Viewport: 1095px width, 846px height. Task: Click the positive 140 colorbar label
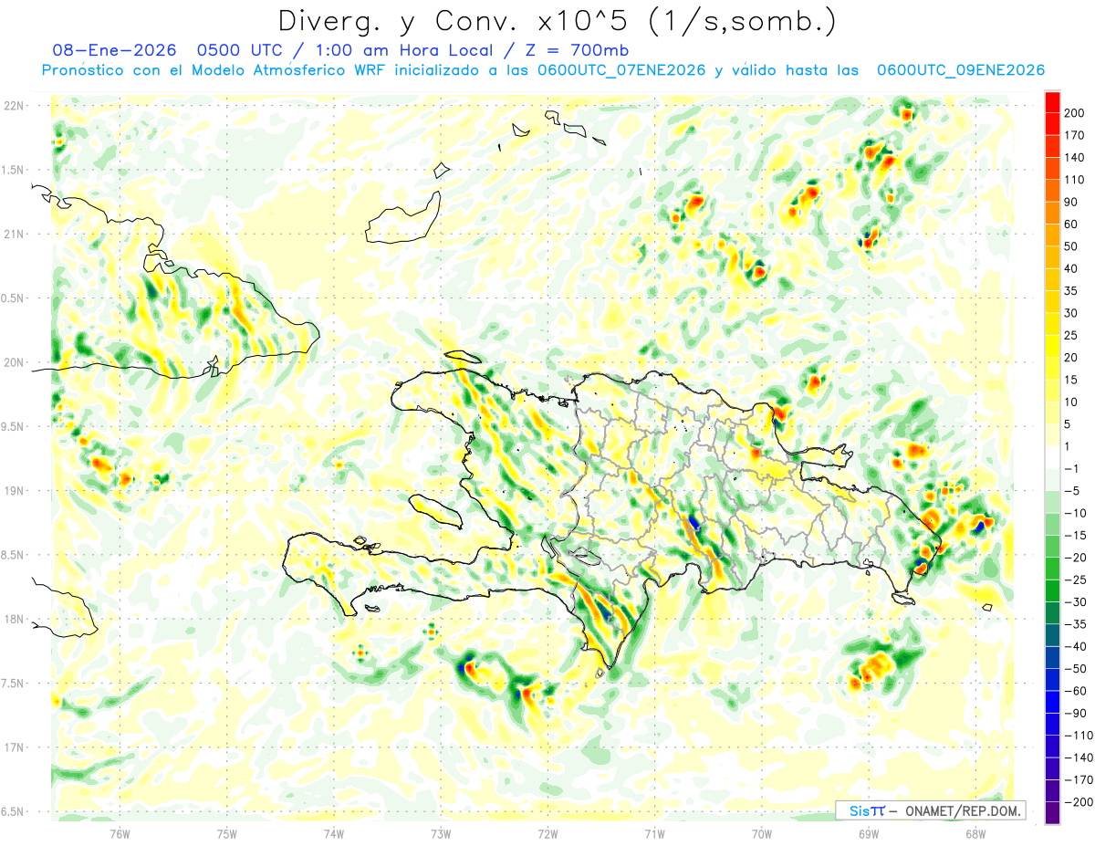[x=1074, y=158]
